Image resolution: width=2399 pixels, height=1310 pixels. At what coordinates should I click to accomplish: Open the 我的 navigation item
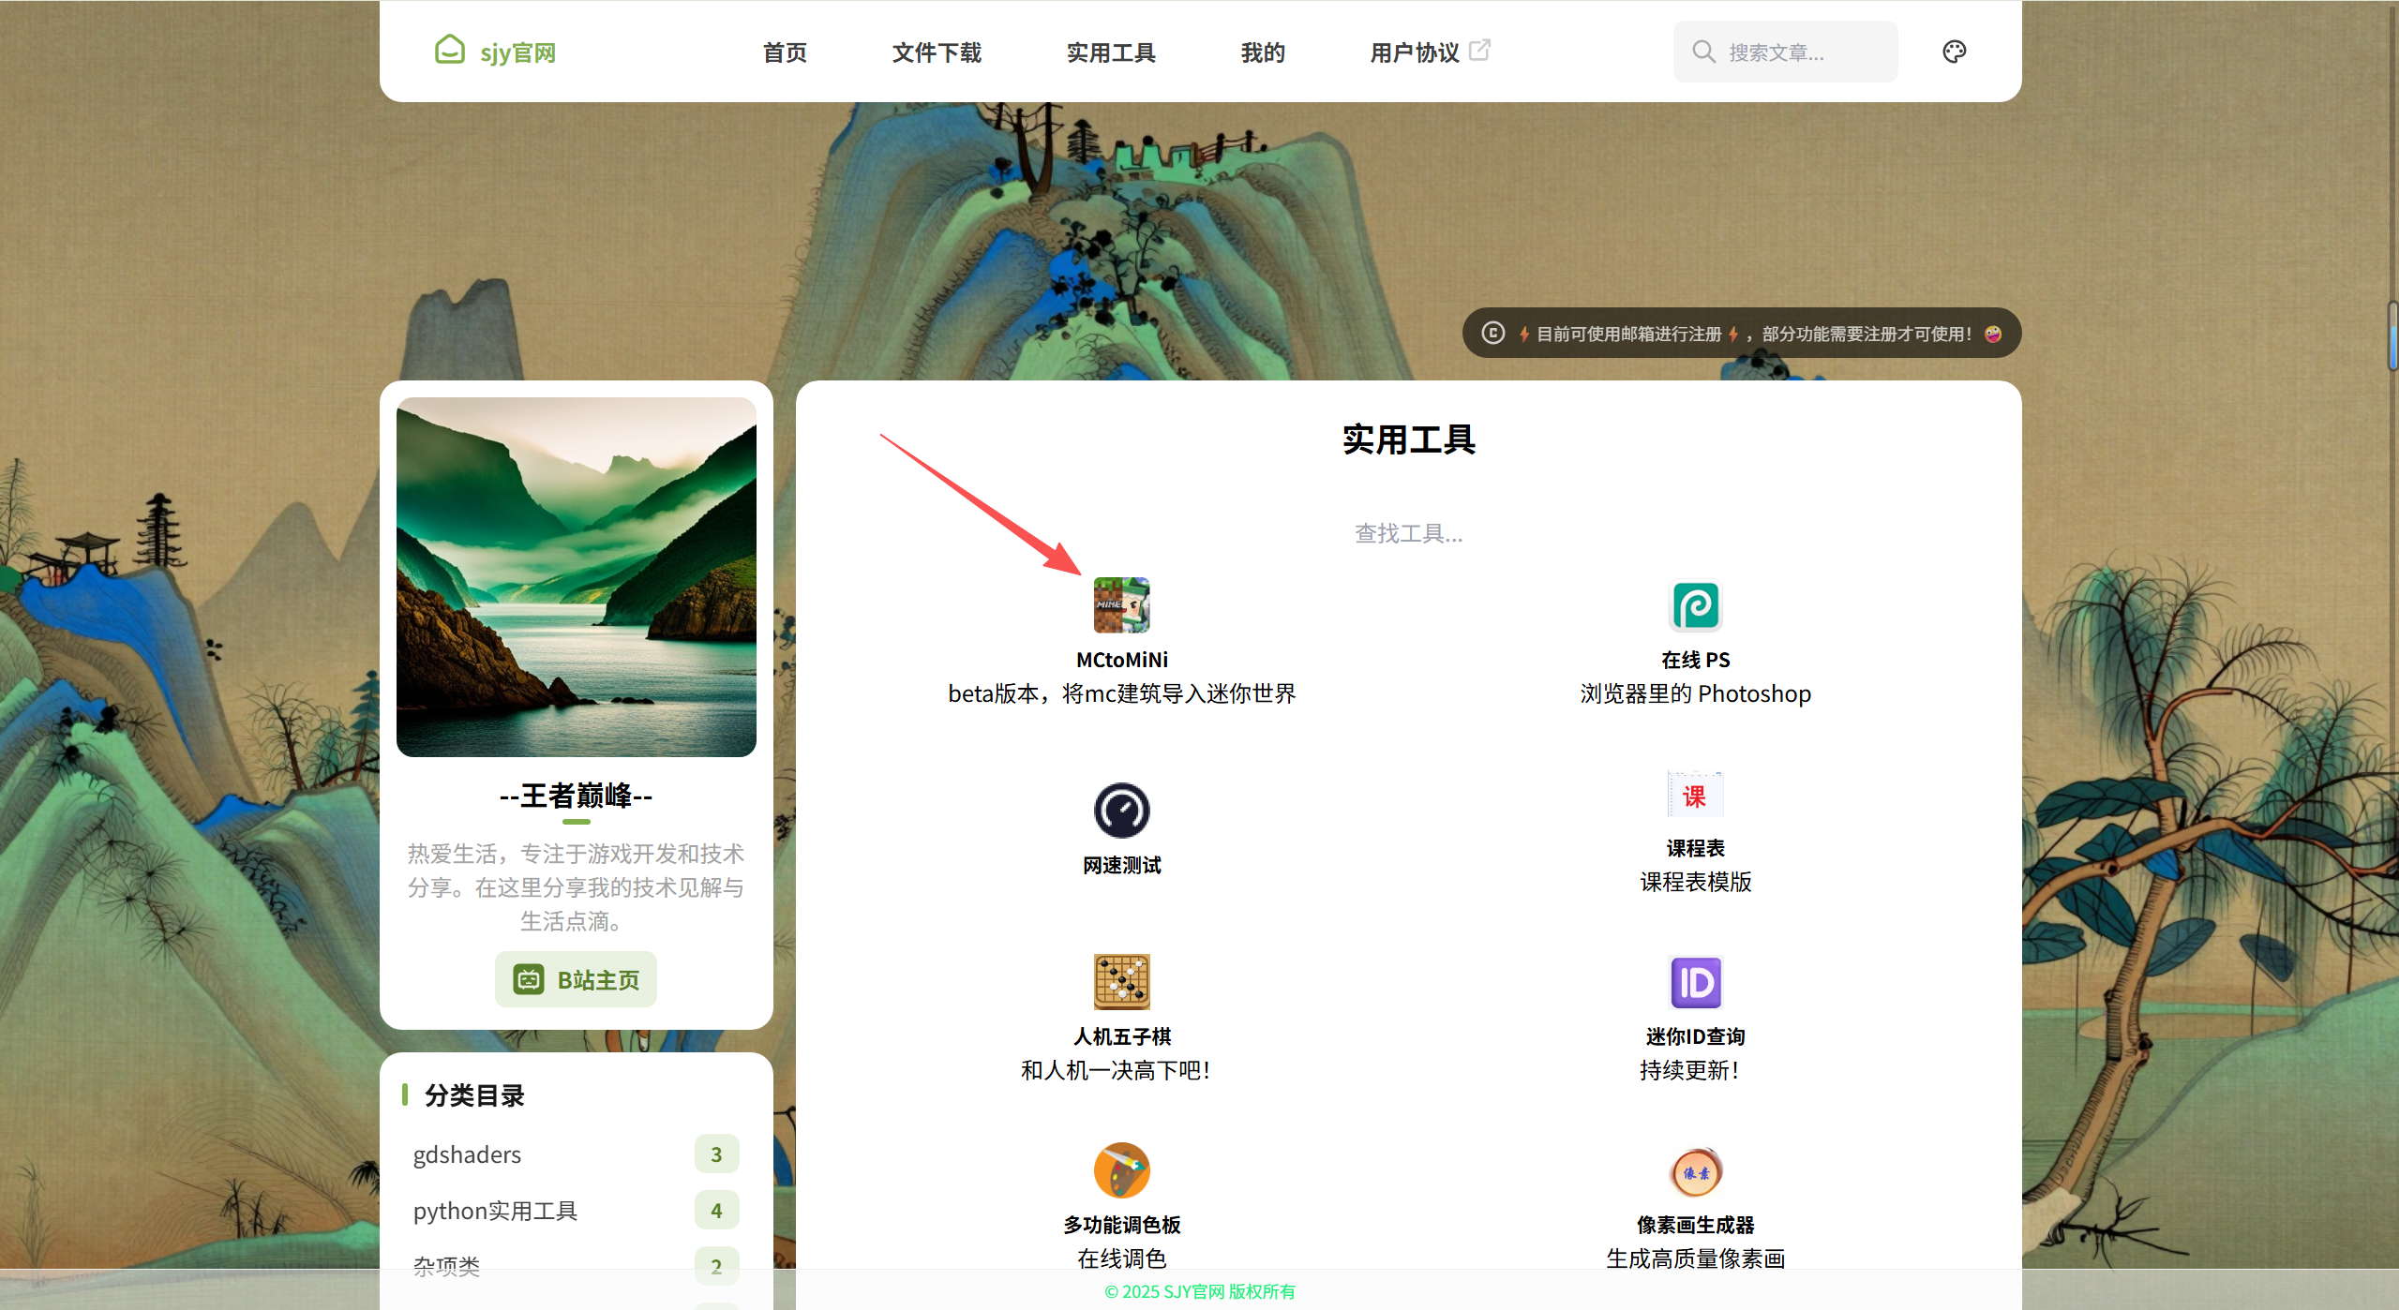[x=1263, y=52]
